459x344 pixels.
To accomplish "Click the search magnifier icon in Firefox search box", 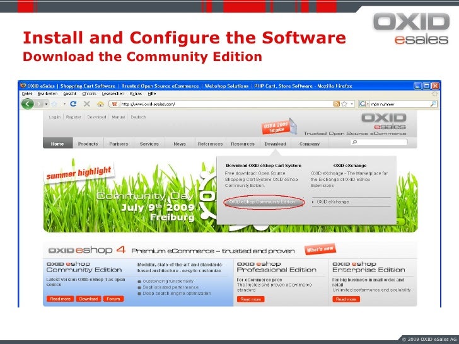I will 433,104.
